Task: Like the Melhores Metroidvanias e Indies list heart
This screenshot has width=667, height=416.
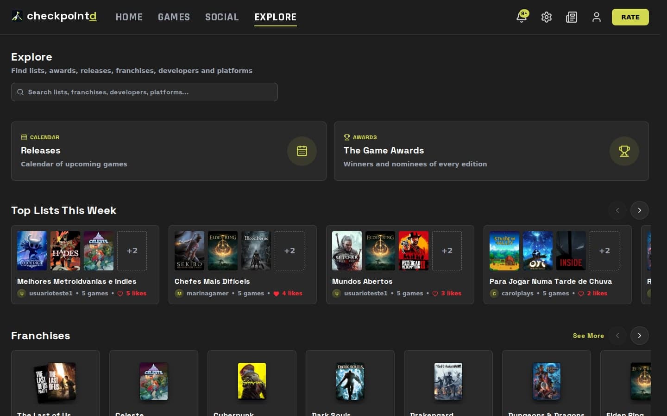Action: point(120,294)
